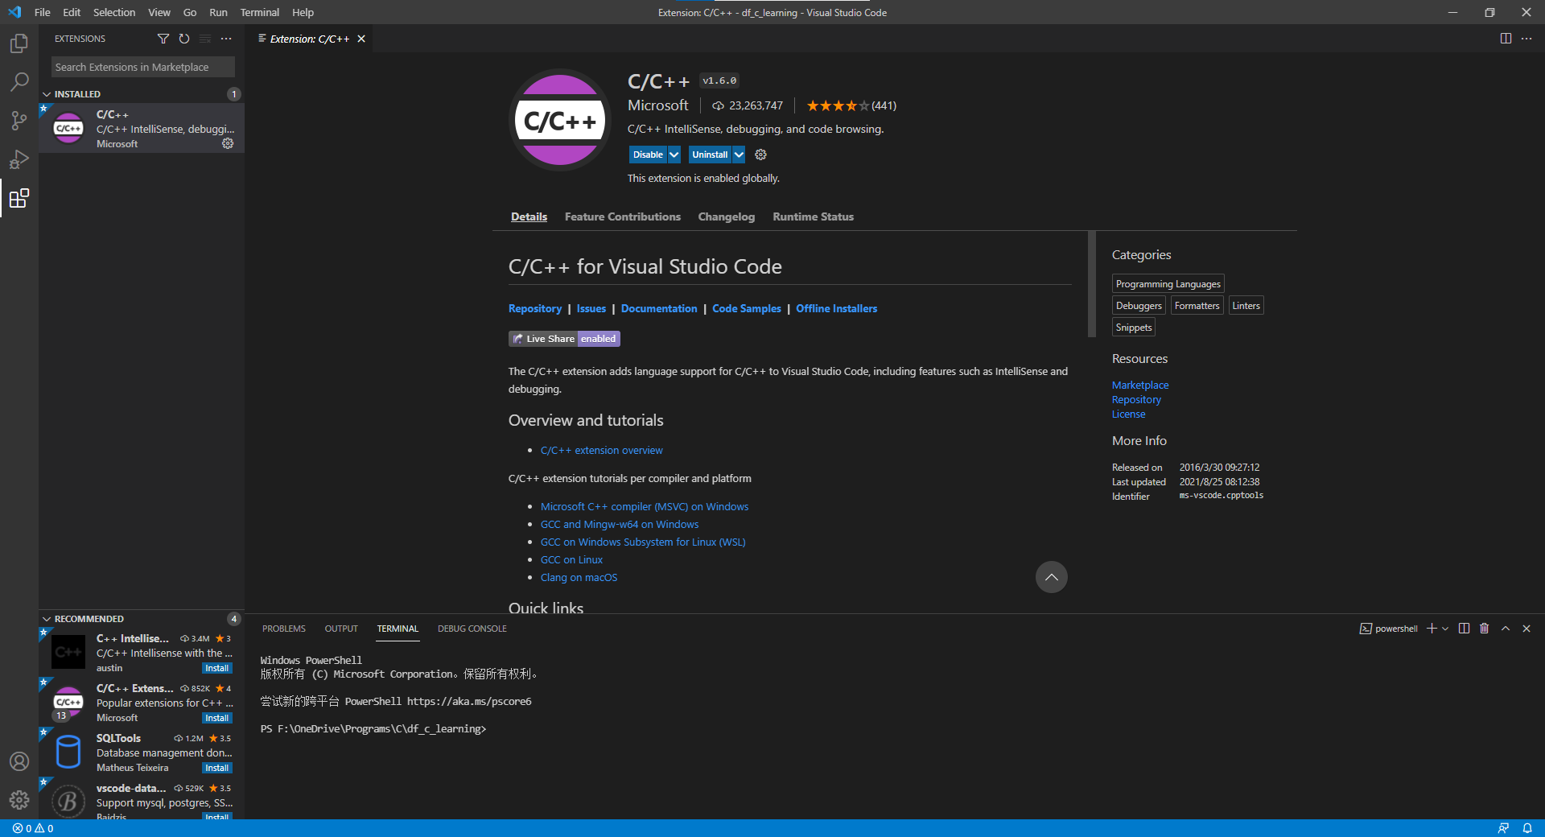
Task: Click the Live Share enabled badge
Action: pos(564,339)
